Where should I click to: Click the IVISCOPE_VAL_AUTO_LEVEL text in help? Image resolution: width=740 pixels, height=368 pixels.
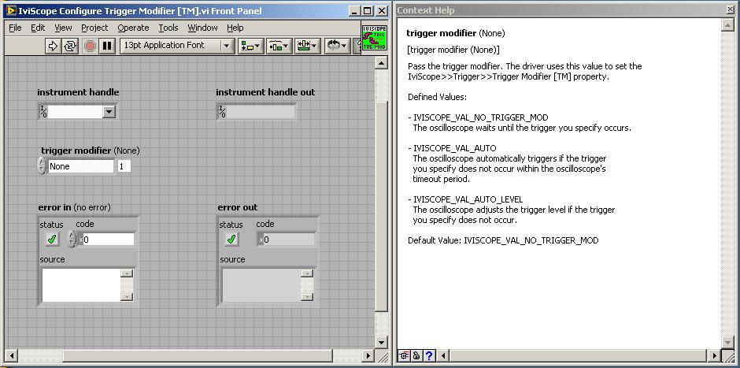click(468, 199)
